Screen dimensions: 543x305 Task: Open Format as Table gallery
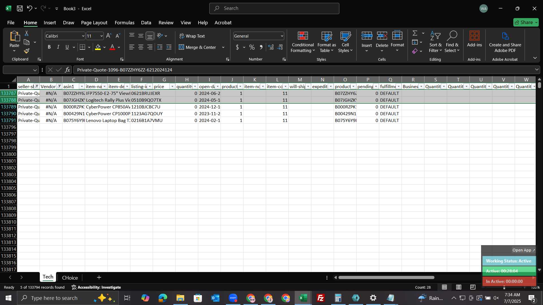point(327,42)
